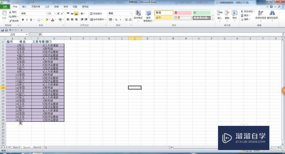
Task: Open the font size 11 dropdown
Action: [x=55, y=14]
